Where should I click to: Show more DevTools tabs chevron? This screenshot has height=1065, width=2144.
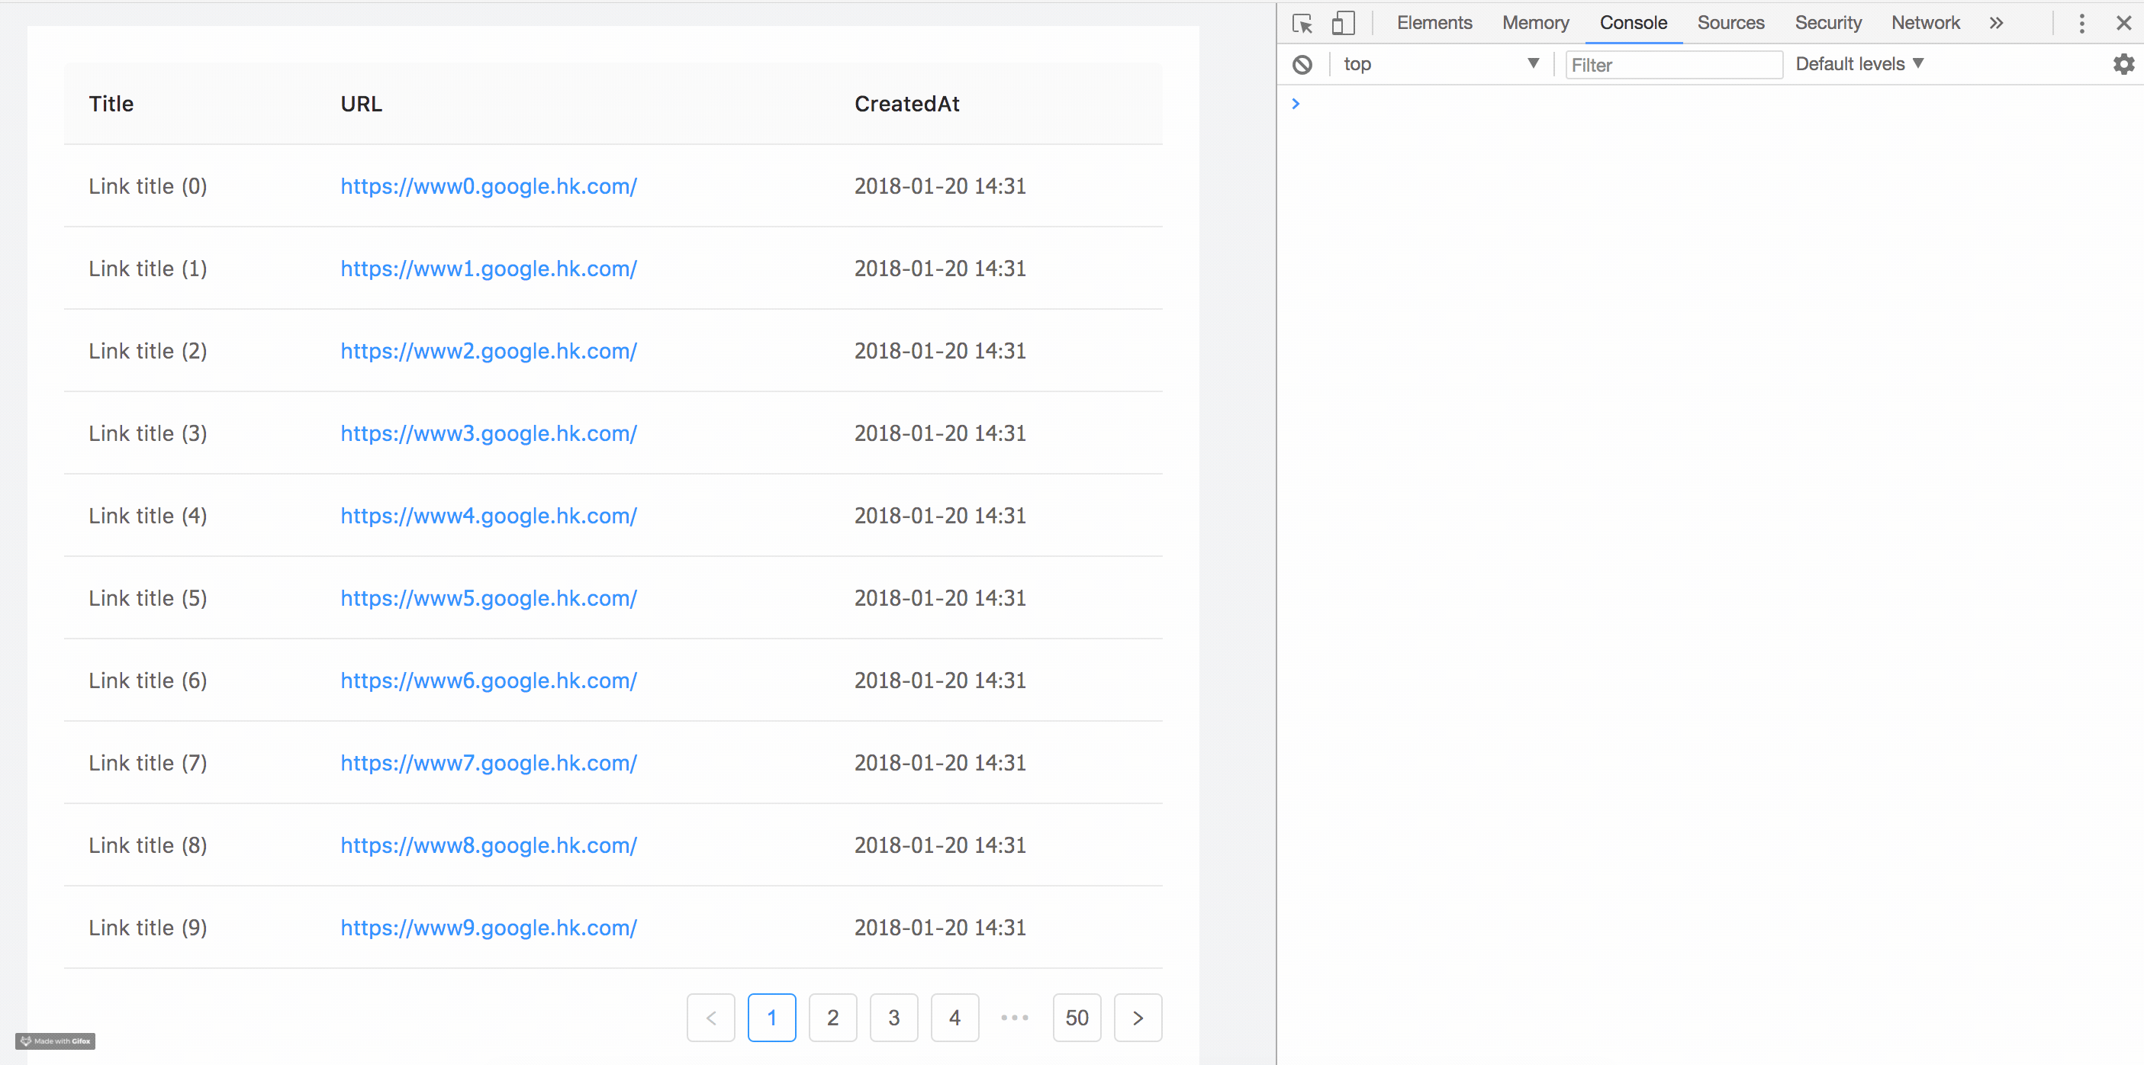click(1996, 24)
